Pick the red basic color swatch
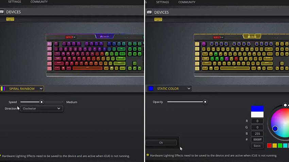 [269, 145]
